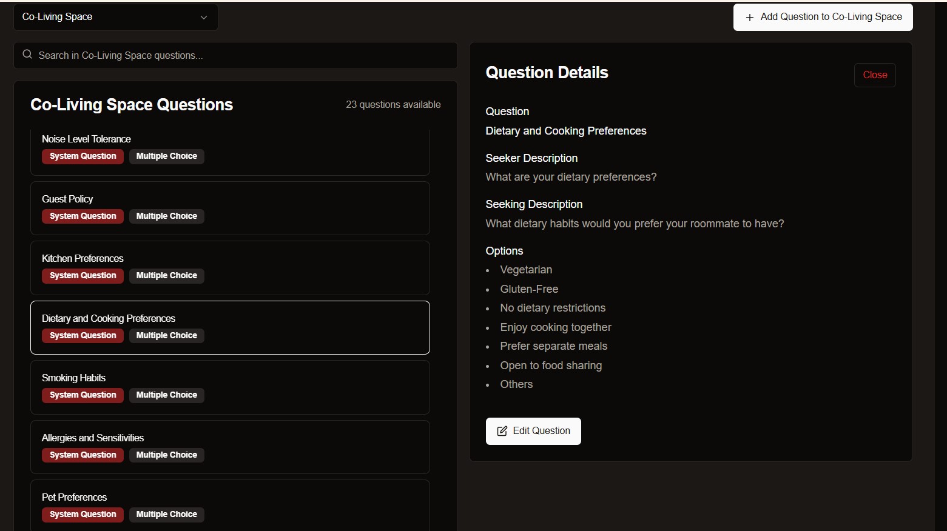Open the Co-Living Space category selector
Viewport: 947px width, 531px height.
[x=115, y=17]
